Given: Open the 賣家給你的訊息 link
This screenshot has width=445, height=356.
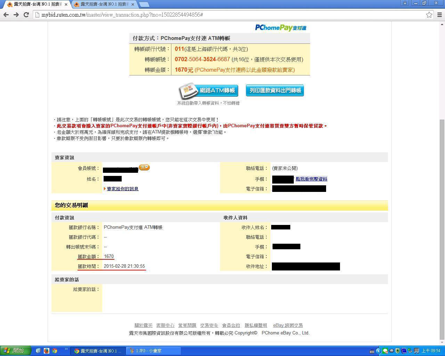Looking at the screenshot, I should click(x=122, y=189).
